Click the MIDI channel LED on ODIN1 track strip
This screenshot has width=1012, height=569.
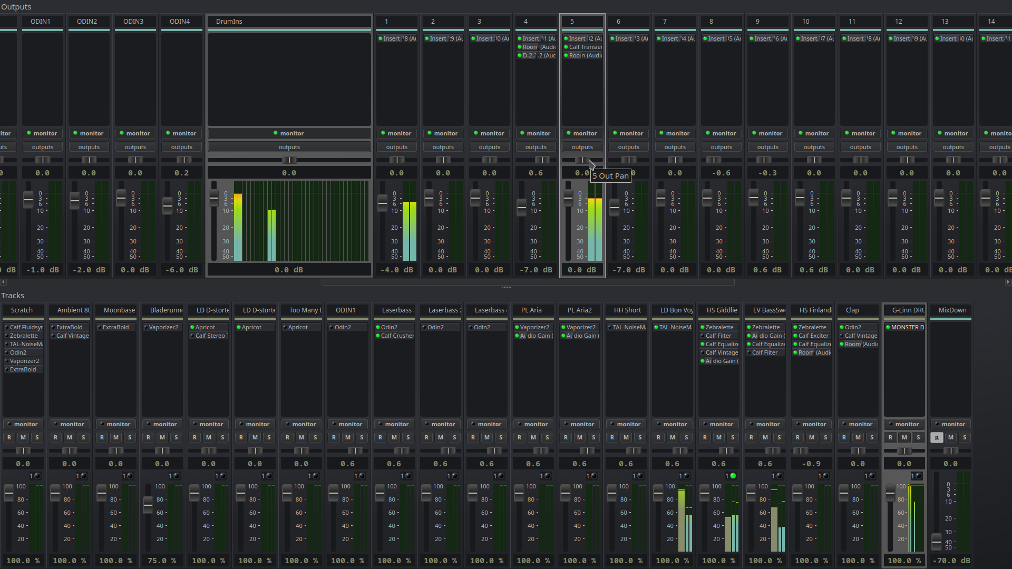[x=362, y=476]
